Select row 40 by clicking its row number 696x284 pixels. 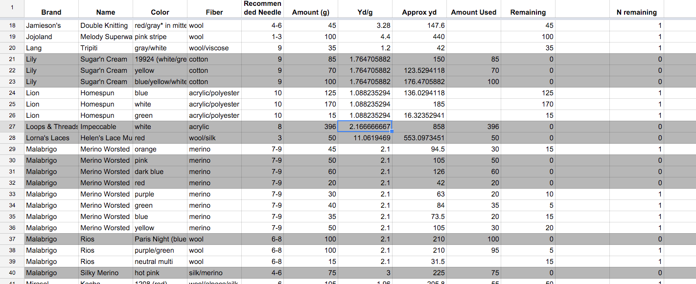pyautogui.click(x=12, y=273)
